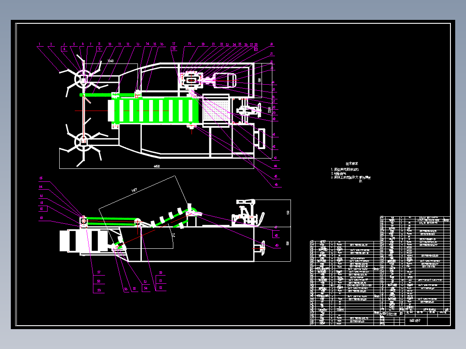Screen dimensions: 466x349
Task: Click part callout number 65
Action: click(41, 178)
